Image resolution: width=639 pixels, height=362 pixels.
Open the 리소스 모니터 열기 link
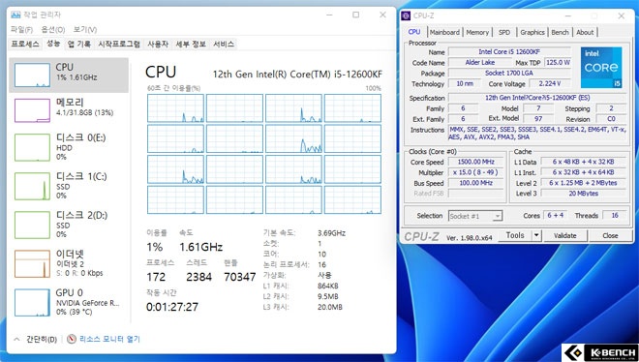(x=109, y=339)
